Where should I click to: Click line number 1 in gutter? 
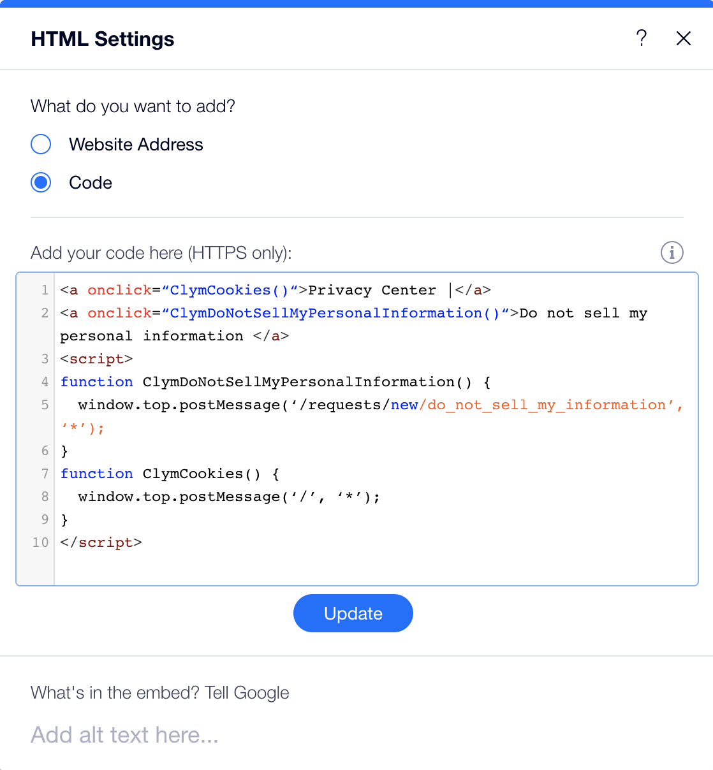point(45,290)
